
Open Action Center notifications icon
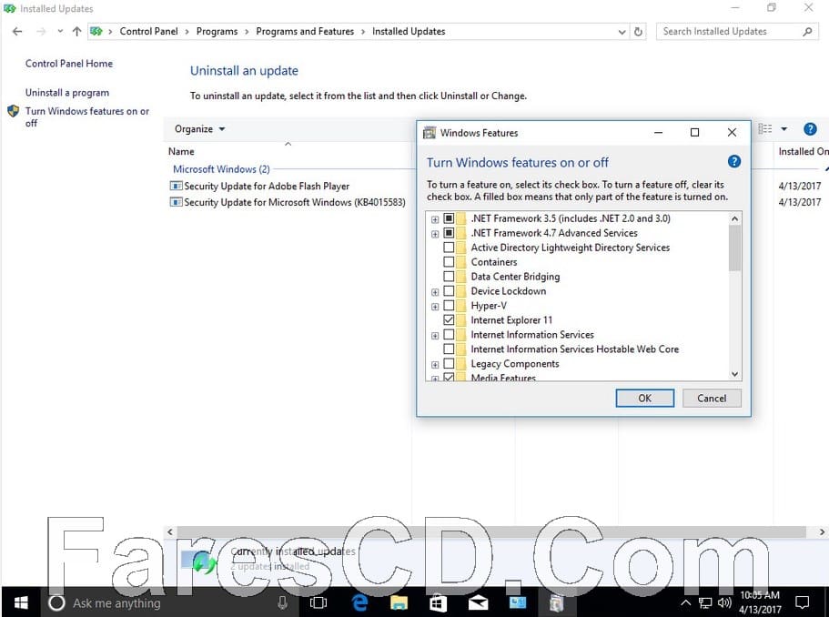click(803, 602)
